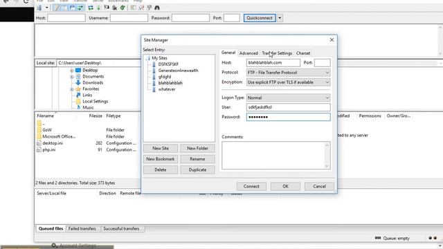Viewport: 443px width, 249px height.
Task: Open the Site Manager toolbar dropdown arrow
Action: [47, 8]
